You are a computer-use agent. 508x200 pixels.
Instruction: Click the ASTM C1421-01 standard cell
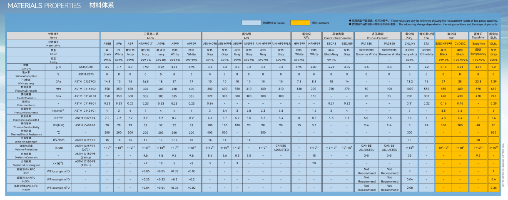coord(85,111)
